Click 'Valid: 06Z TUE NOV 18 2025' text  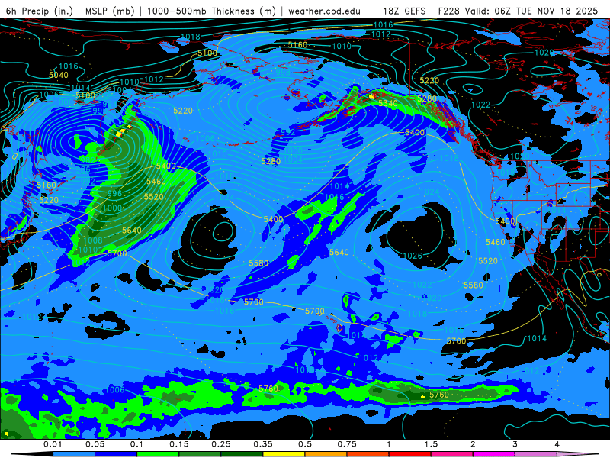pyautogui.click(x=531, y=11)
